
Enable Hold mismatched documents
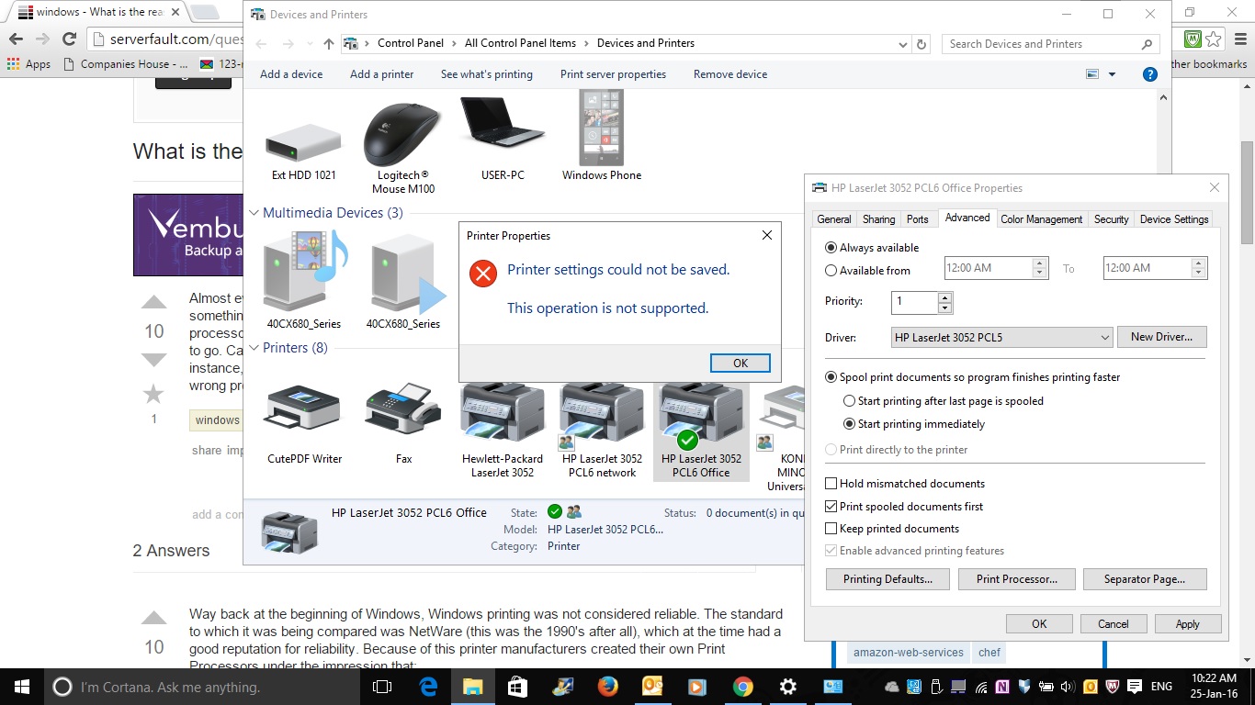[x=831, y=484]
